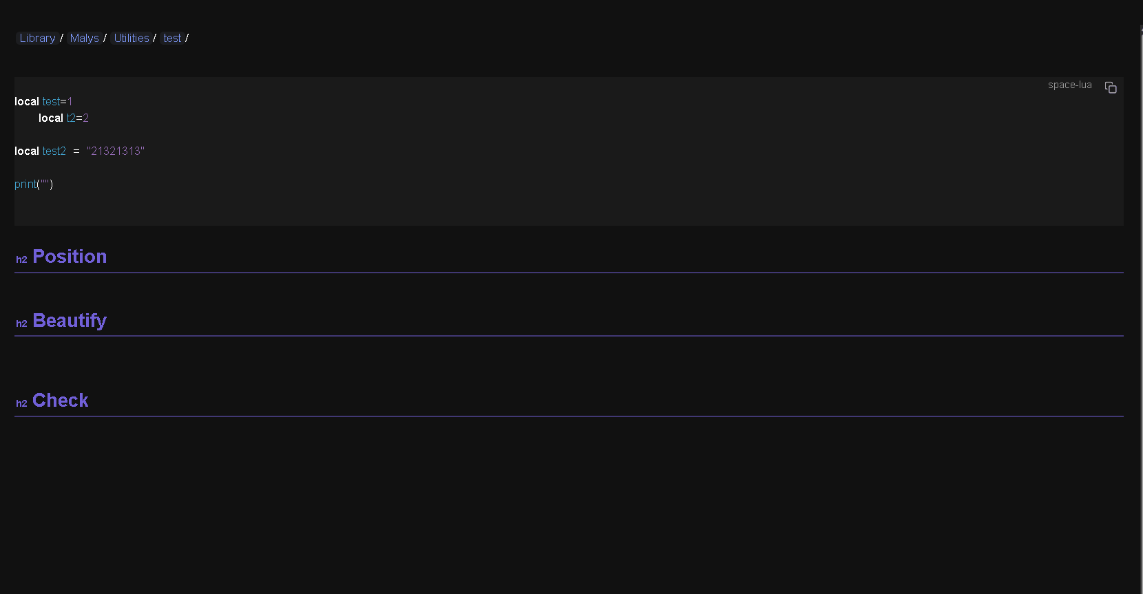1143x594 pixels.
Task: Place cursor on the 'local test=1' line
Action: coord(43,102)
